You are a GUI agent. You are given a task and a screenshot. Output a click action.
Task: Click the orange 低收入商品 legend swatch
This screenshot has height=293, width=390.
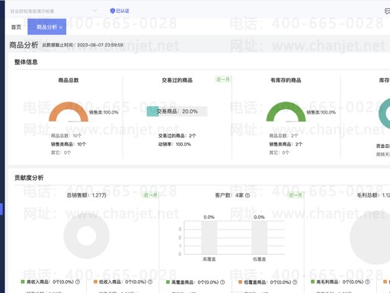(x=95, y=282)
